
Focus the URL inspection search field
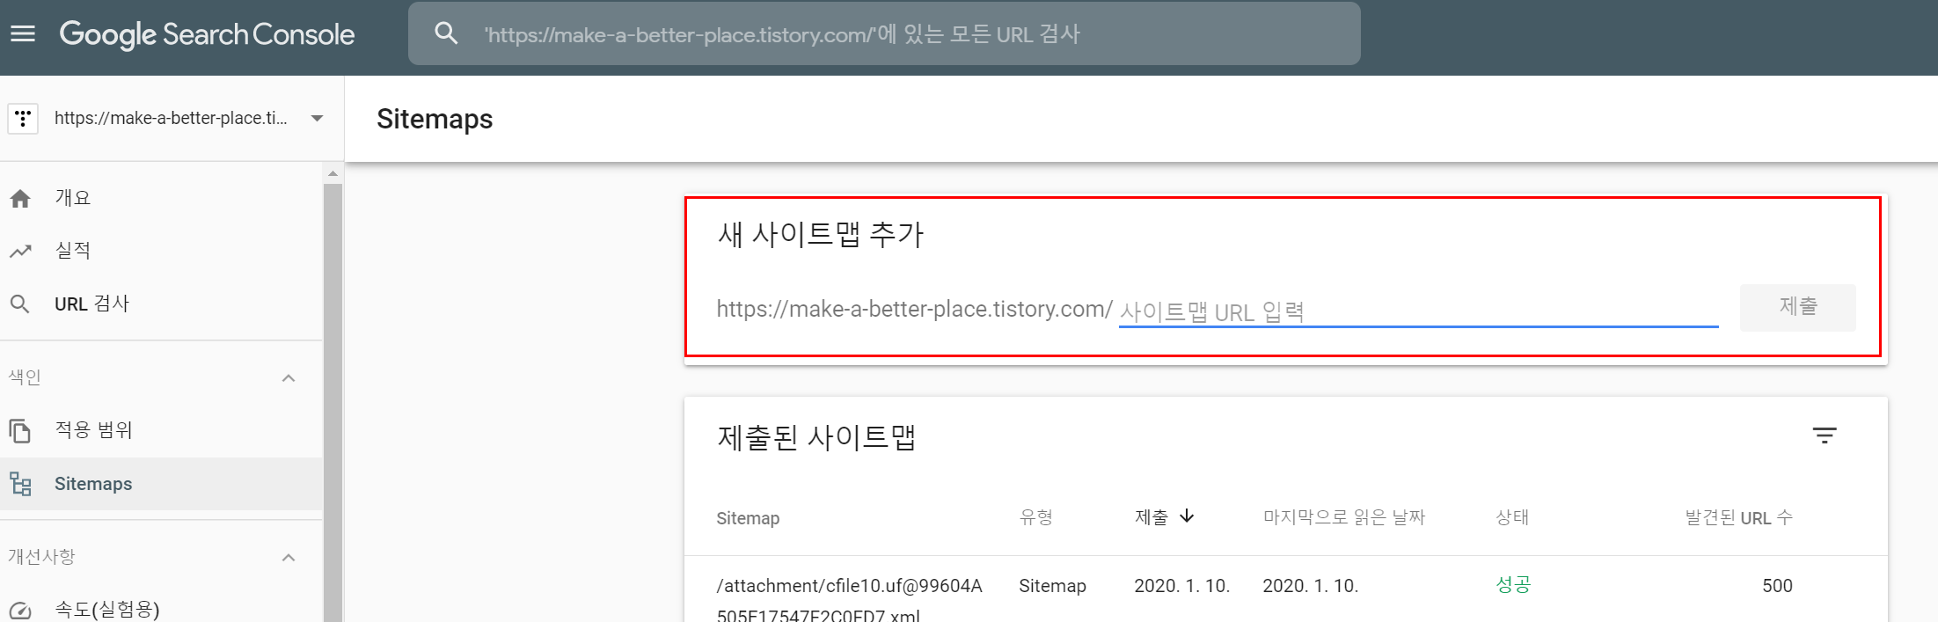point(884,33)
